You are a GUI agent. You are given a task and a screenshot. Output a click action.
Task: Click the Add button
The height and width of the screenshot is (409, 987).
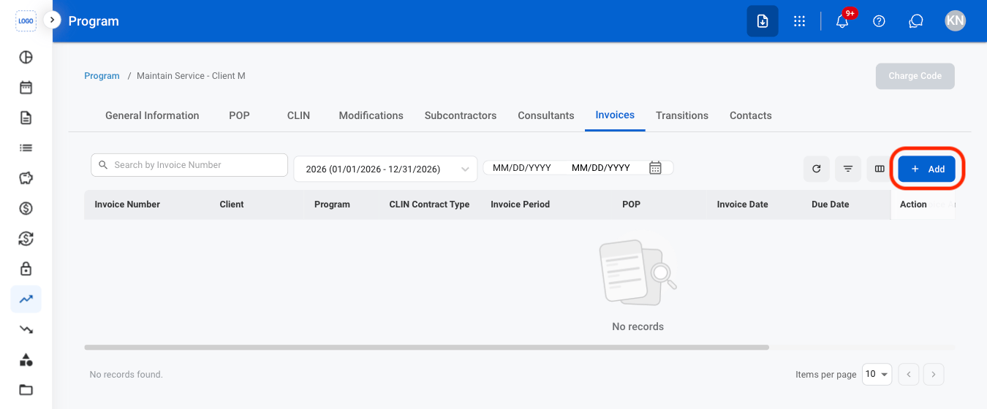click(x=927, y=169)
